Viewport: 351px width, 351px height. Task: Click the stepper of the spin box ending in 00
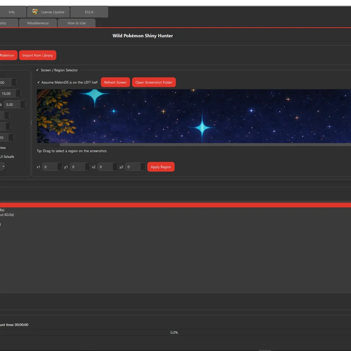(x=14, y=82)
